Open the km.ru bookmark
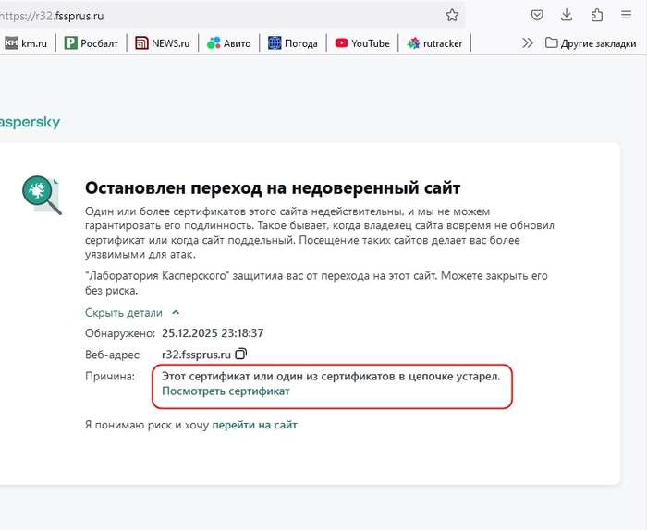This screenshot has width=647, height=530. 26,43
